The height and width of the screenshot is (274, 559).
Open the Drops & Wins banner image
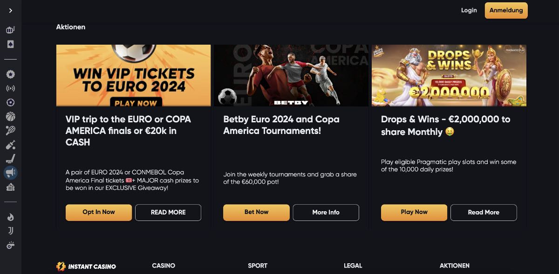[449, 75]
